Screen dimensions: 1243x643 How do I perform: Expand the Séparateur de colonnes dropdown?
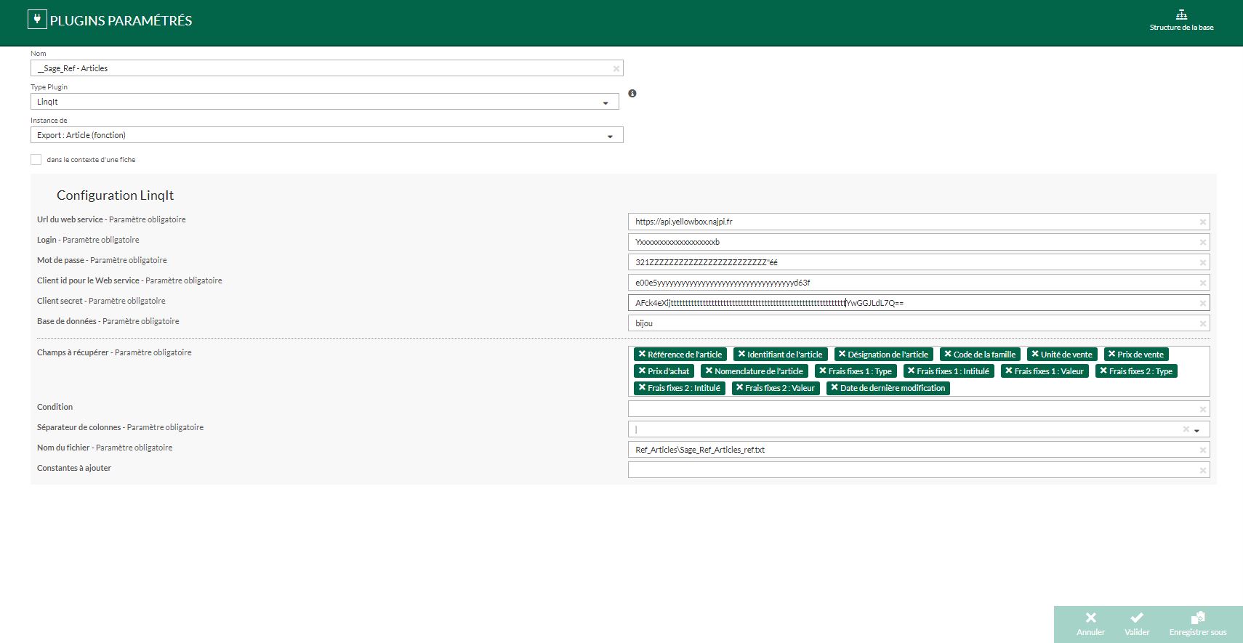pos(1196,431)
